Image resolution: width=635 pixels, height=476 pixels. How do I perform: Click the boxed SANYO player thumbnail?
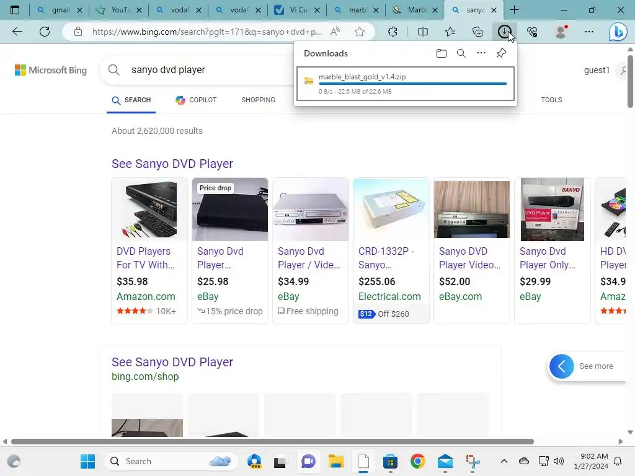click(x=553, y=209)
